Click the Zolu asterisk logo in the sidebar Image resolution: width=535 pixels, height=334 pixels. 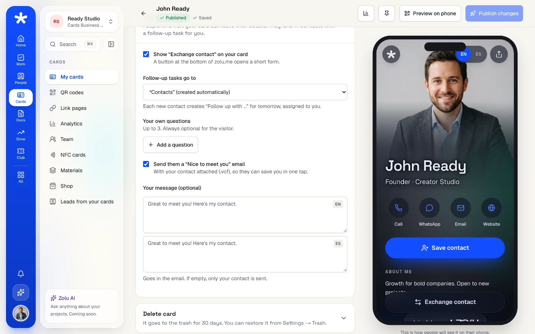click(x=21, y=18)
